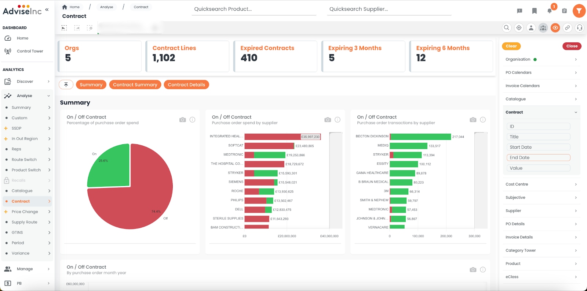
Task: Click the transactions by supplier chart mini scrollbar
Action: tap(481, 180)
